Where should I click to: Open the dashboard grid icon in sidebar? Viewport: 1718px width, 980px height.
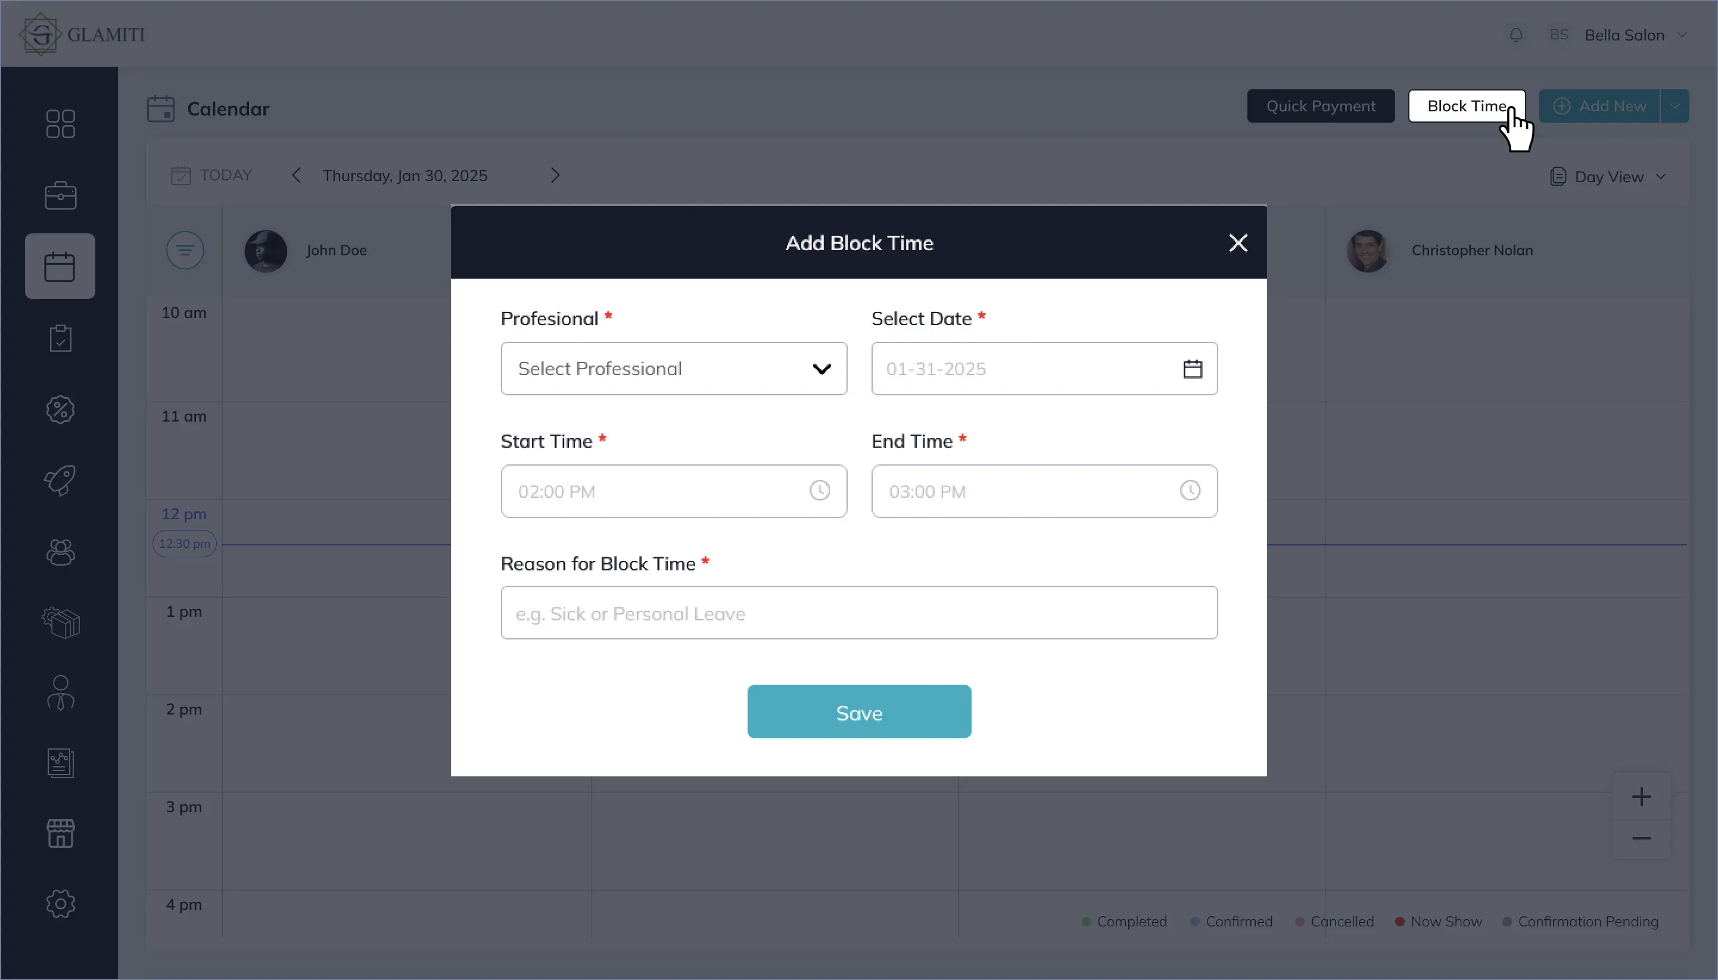[61, 124]
